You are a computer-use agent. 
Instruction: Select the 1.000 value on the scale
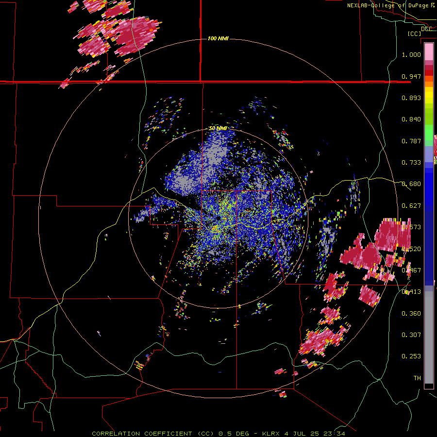click(x=411, y=54)
